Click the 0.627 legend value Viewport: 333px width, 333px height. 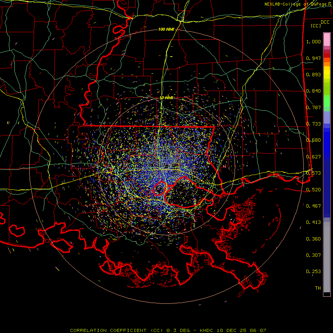coord(313,157)
